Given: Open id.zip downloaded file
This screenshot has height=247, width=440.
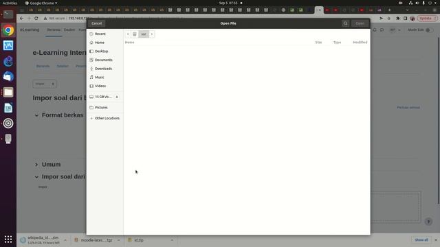Looking at the screenshot, I should click(139, 240).
